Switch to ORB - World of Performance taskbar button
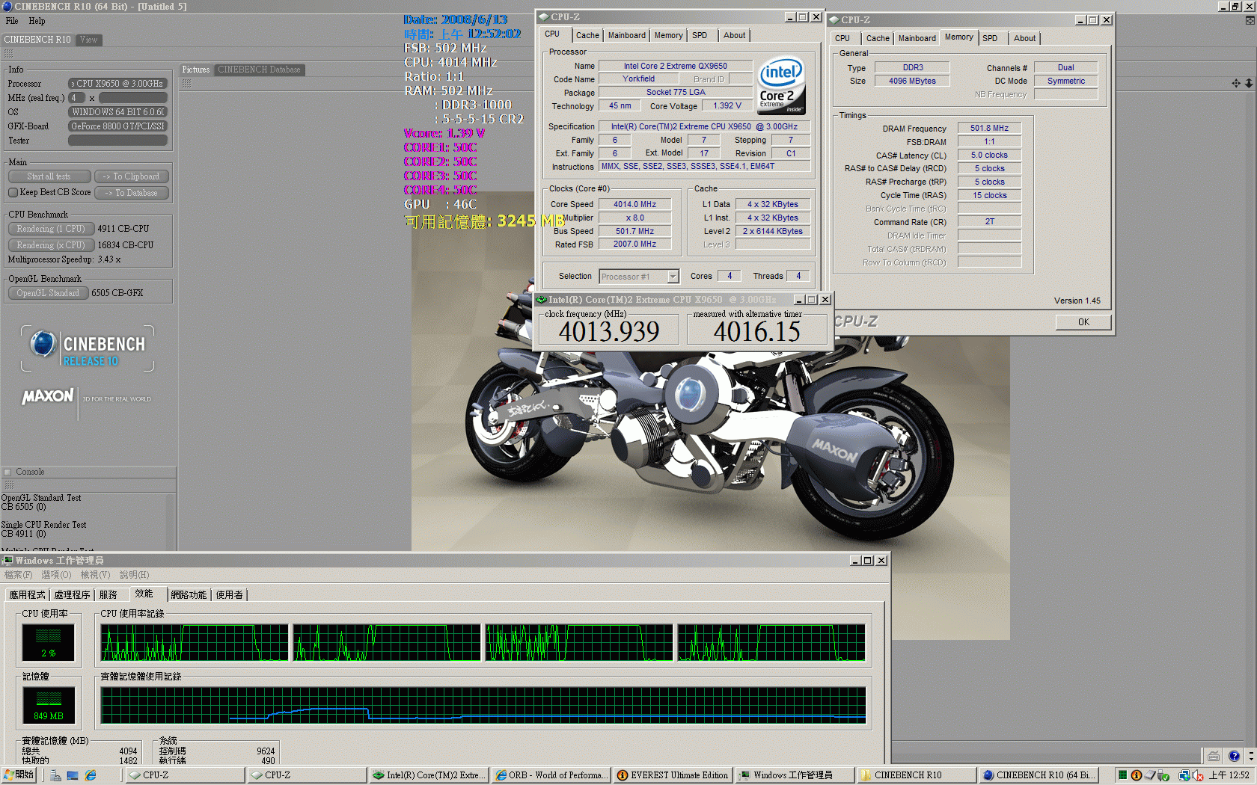 pos(551,775)
